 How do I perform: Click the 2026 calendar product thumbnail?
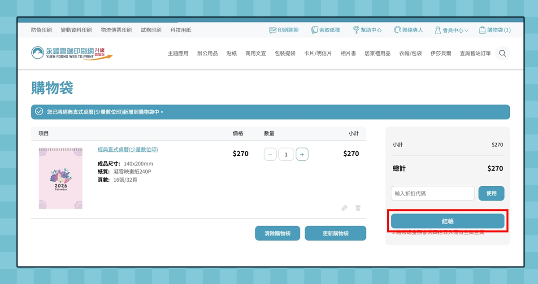pos(61,179)
